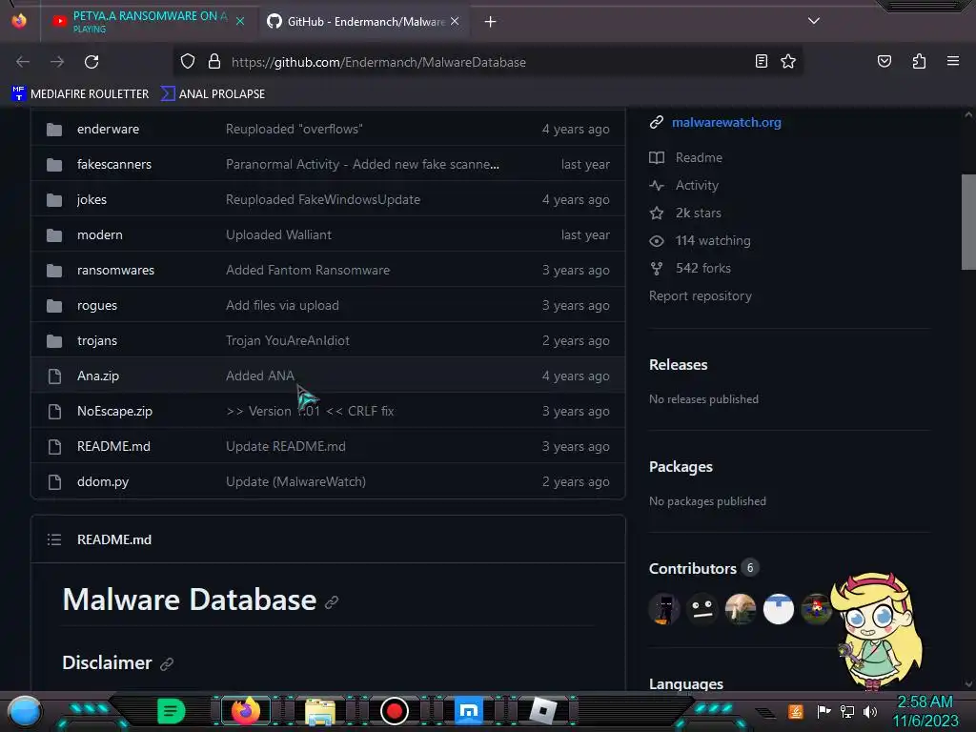Open the Paranormal Activity commit message
The width and height of the screenshot is (976, 732).
pos(362,164)
